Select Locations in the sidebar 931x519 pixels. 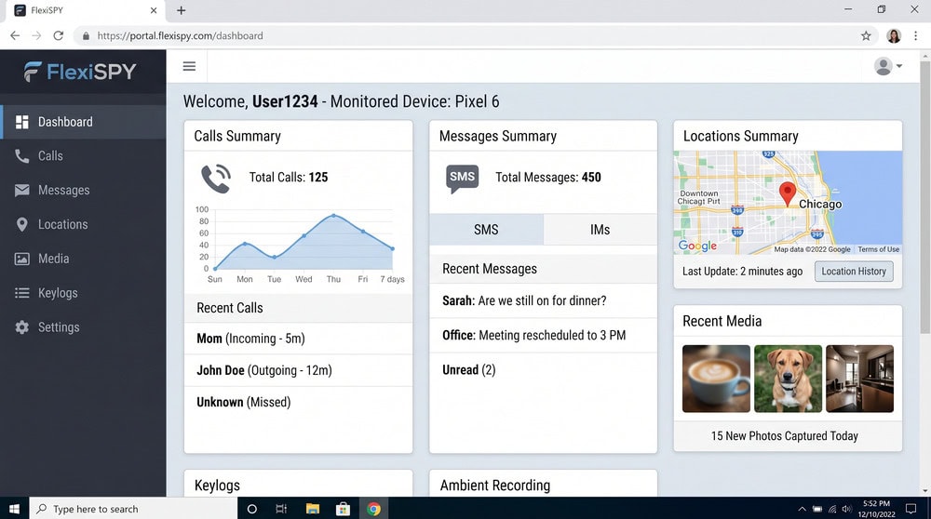83,224
